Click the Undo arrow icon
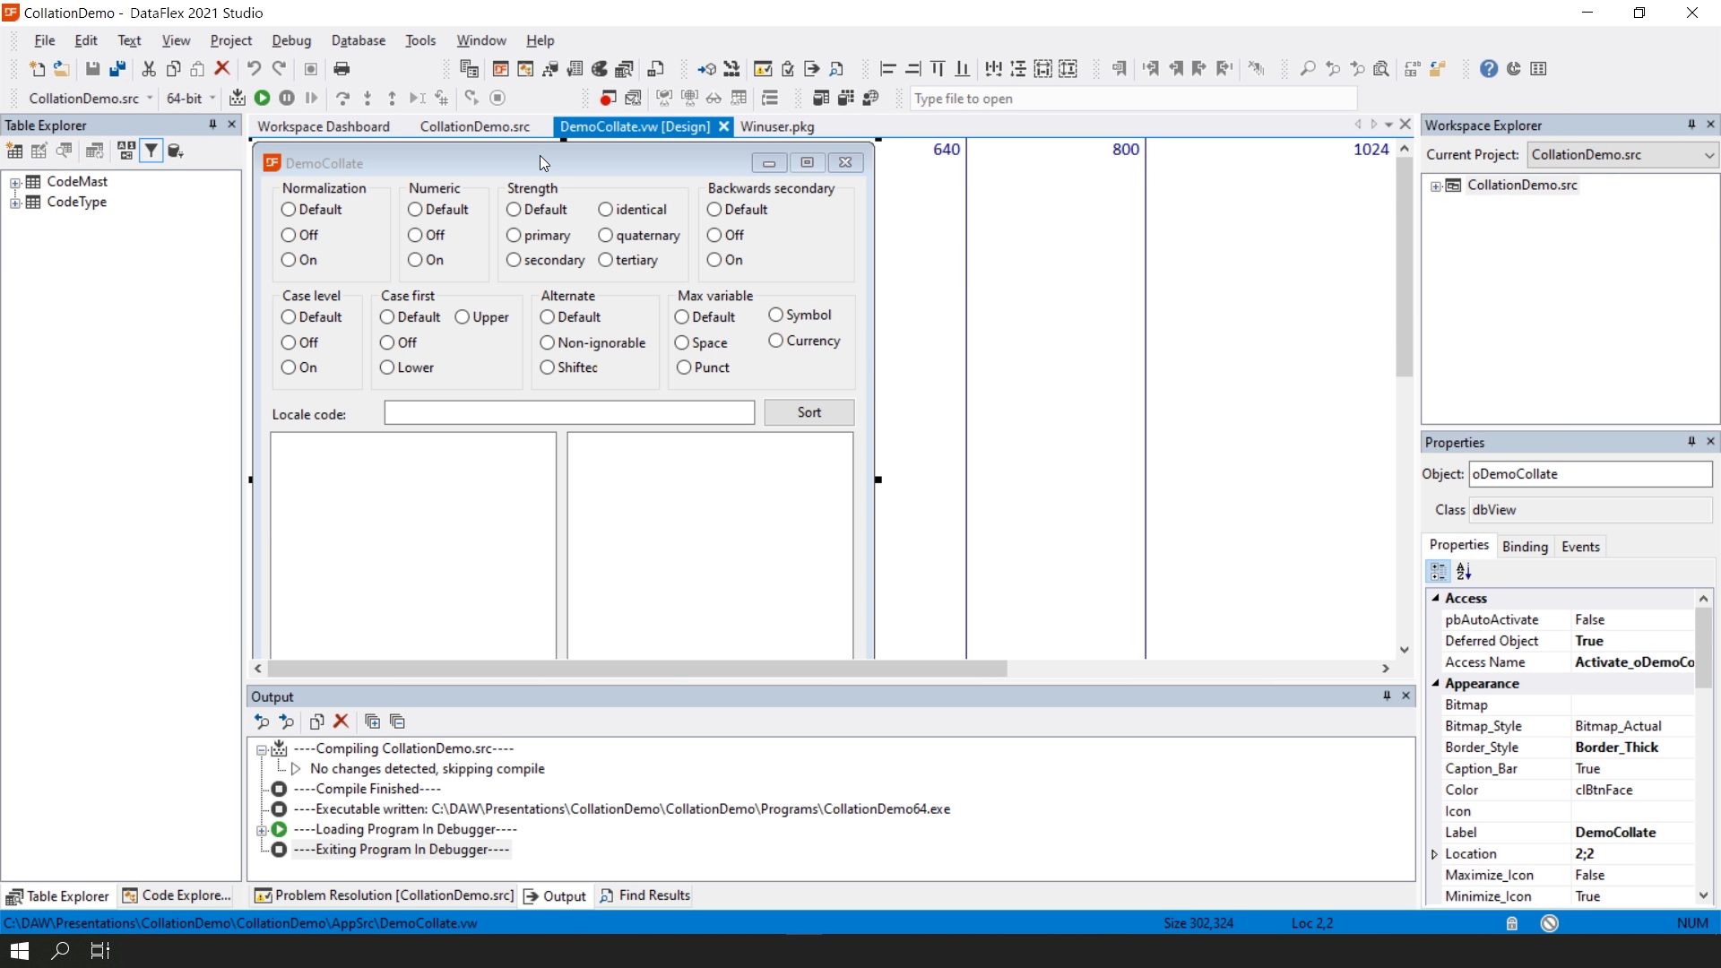This screenshot has height=968, width=1721. pyautogui.click(x=254, y=69)
